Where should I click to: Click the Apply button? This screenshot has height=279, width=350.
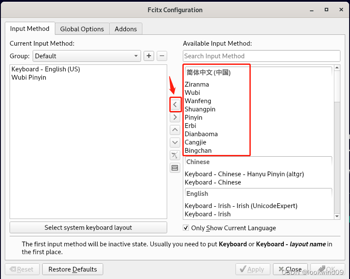(252, 269)
